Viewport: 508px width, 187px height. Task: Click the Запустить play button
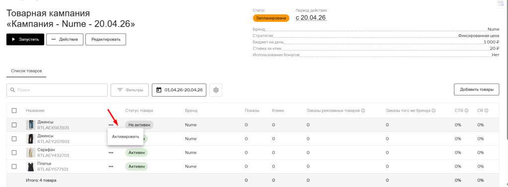coord(25,39)
